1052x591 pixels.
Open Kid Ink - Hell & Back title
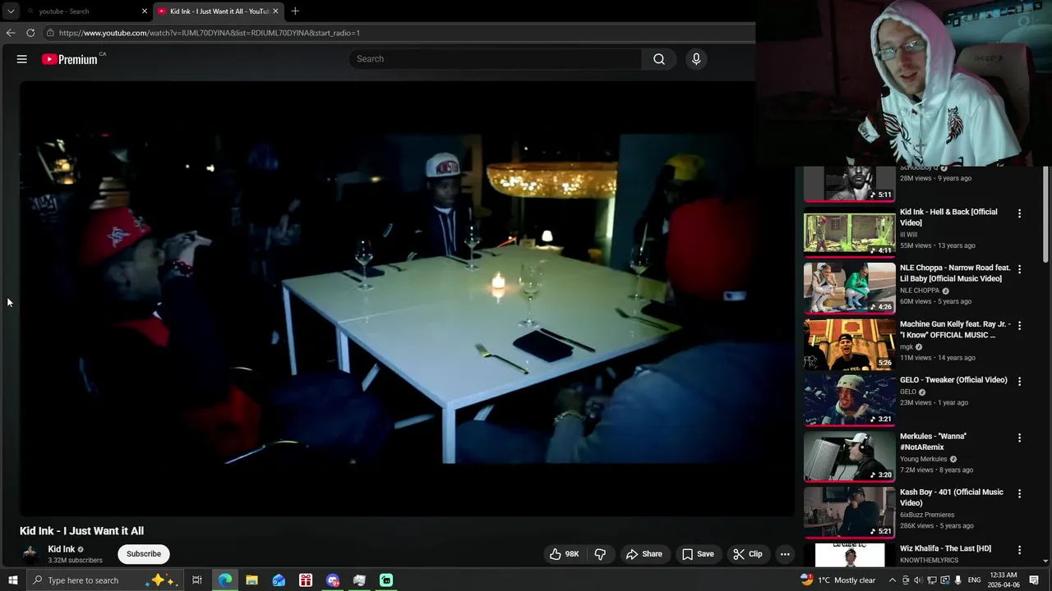pyautogui.click(x=948, y=218)
